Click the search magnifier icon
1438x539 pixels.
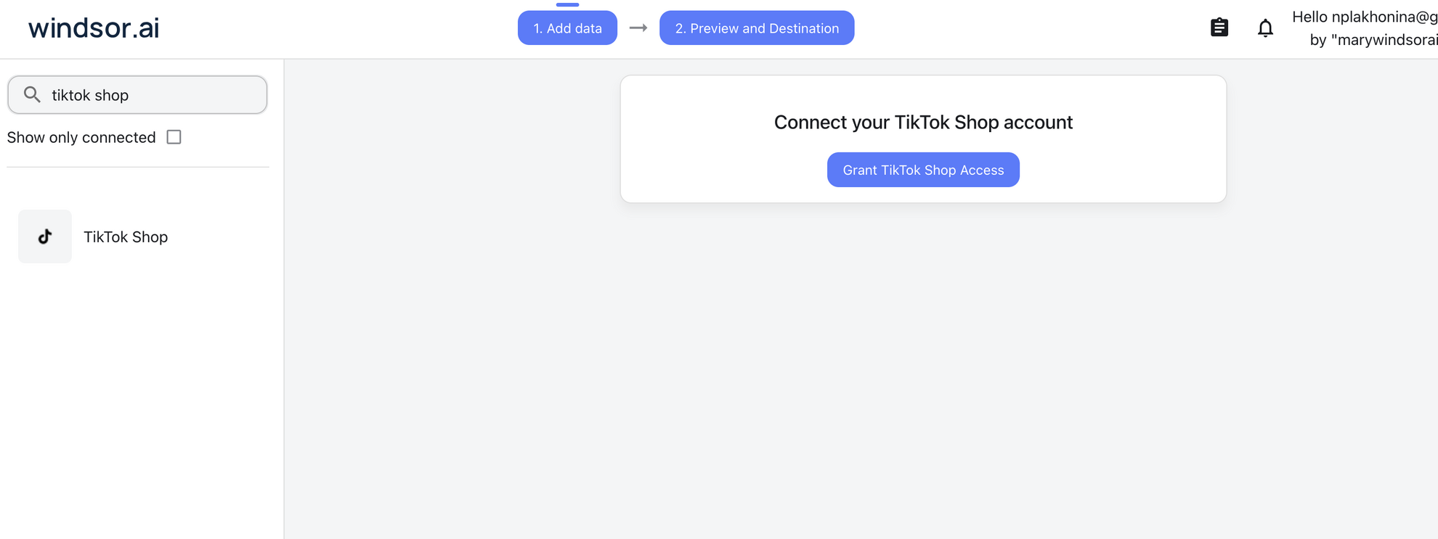pyautogui.click(x=32, y=94)
